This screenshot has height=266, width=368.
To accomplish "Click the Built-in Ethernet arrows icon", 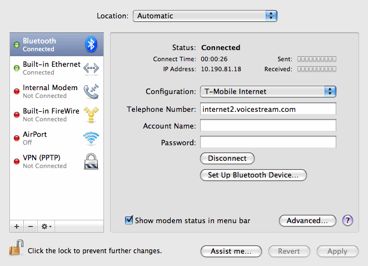I will (91, 68).
